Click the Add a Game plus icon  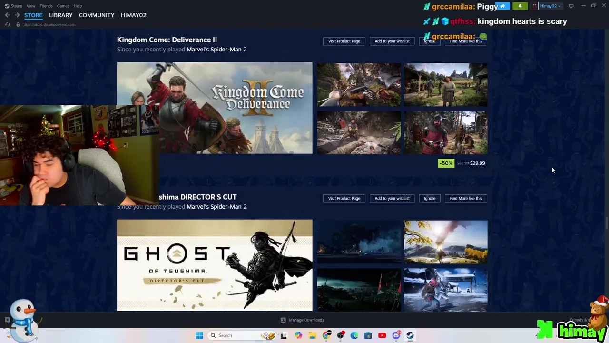(x=7, y=320)
